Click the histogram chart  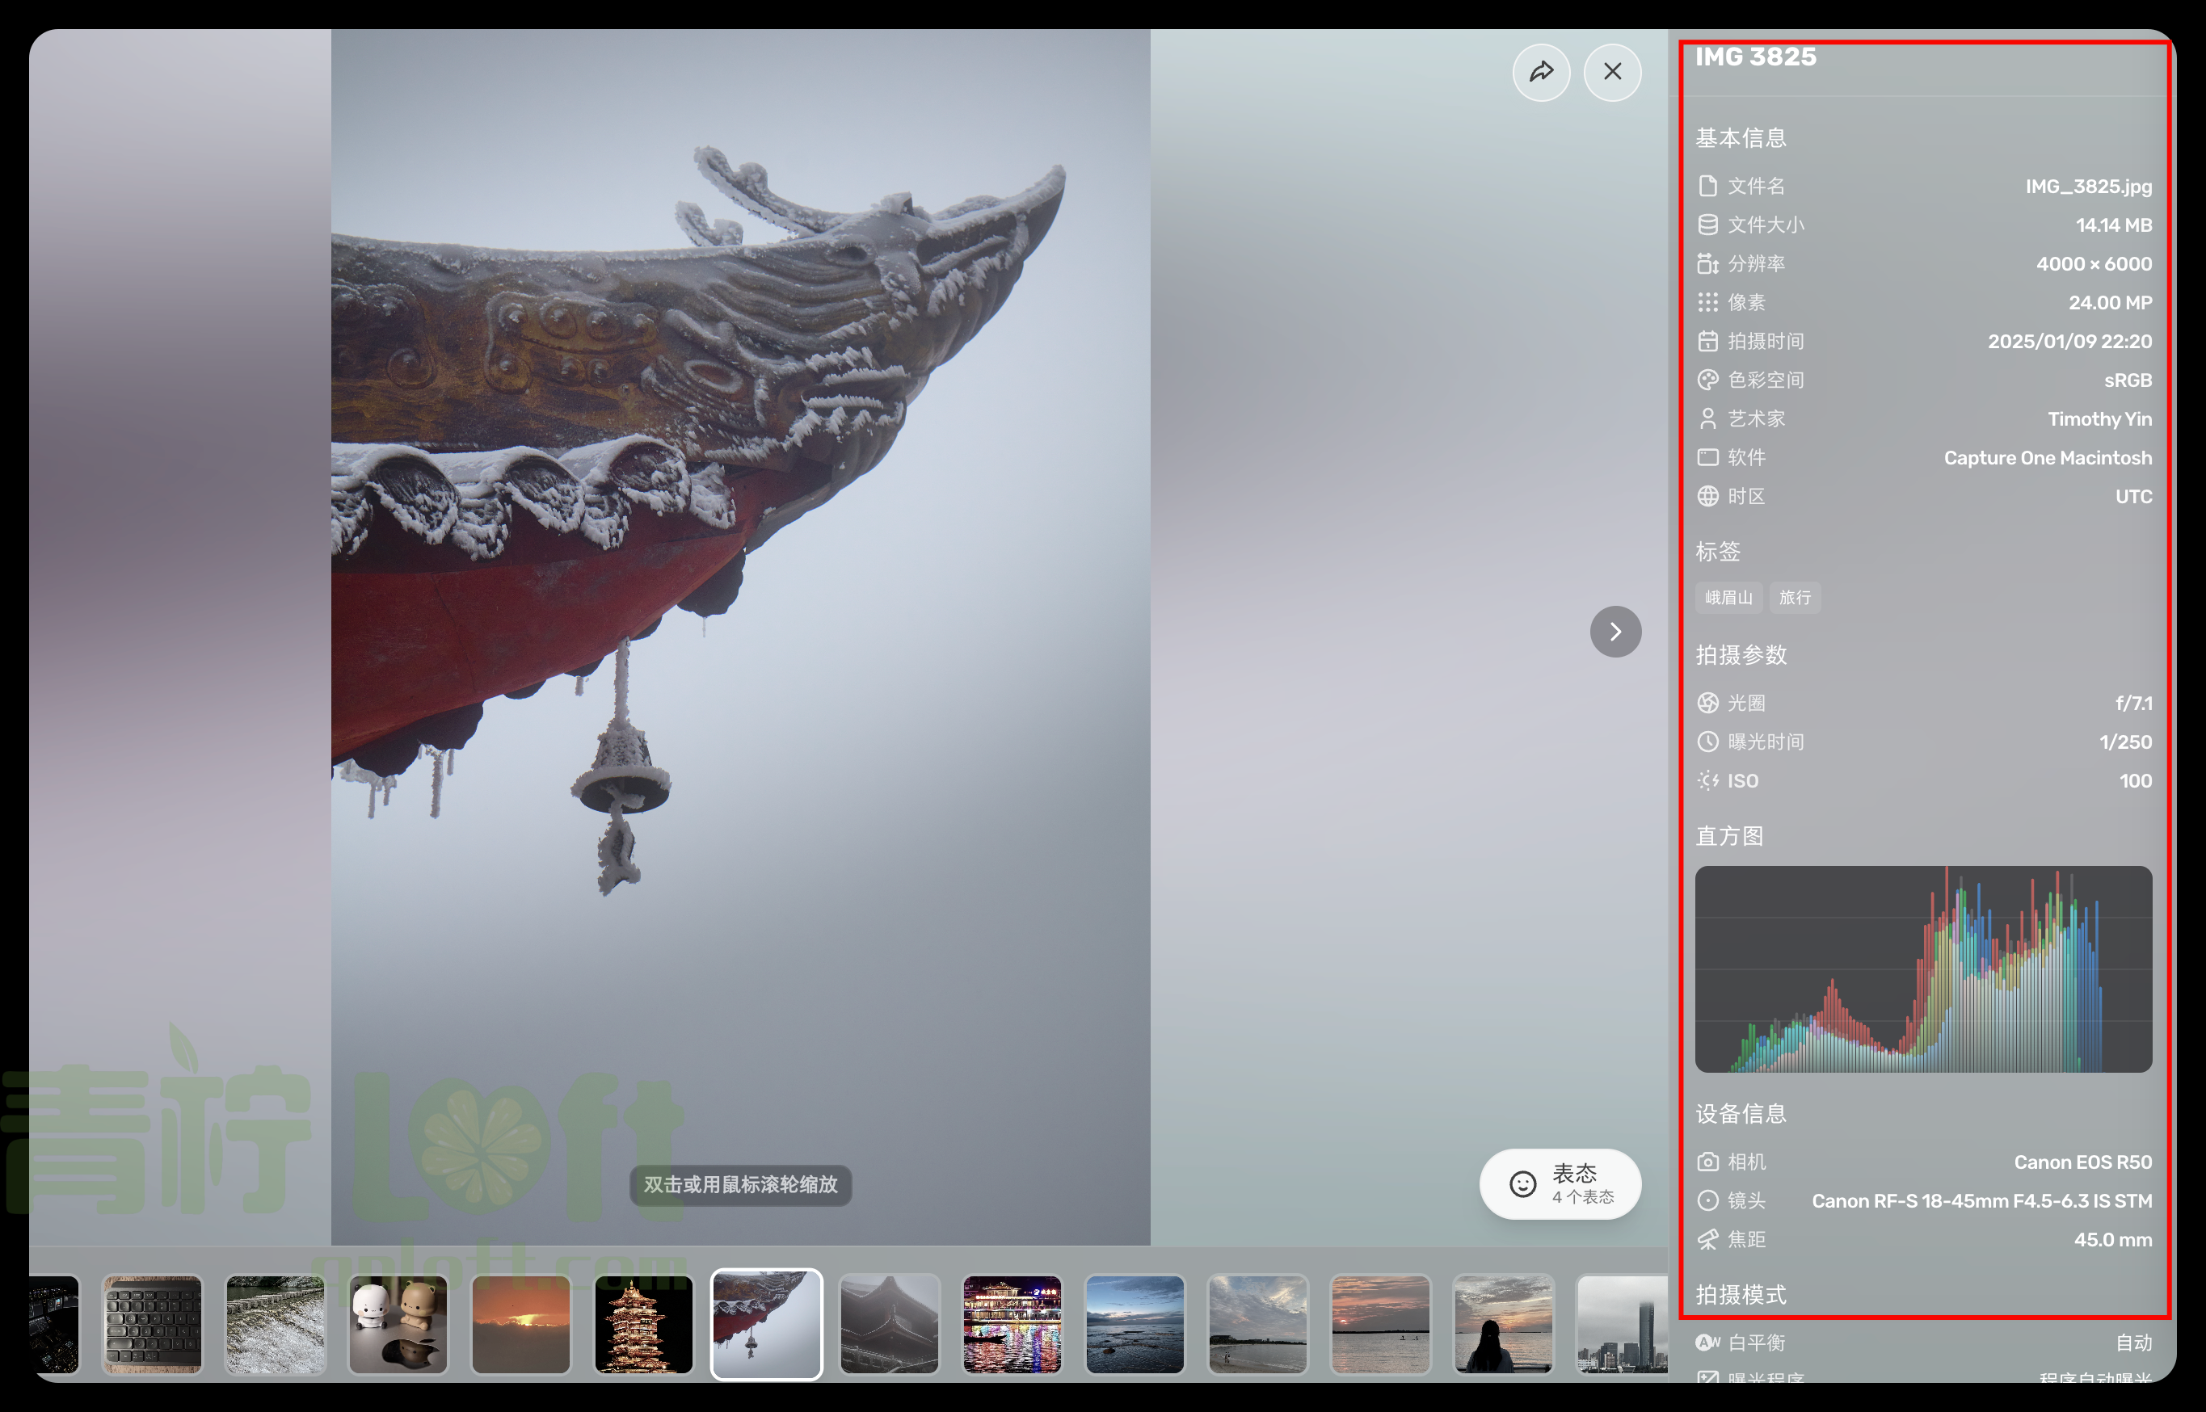coord(1922,969)
